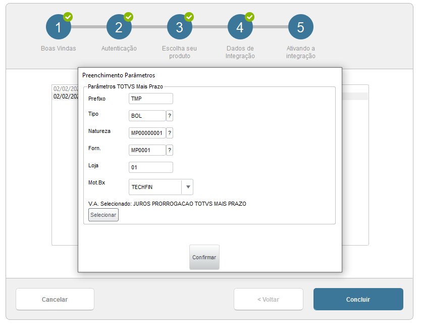The image size is (422, 330).
Task: Click the Autenticação step label
Action: click(x=119, y=49)
